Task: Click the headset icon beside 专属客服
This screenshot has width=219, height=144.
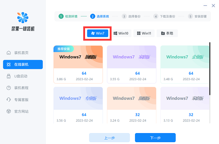Action: click(9, 100)
